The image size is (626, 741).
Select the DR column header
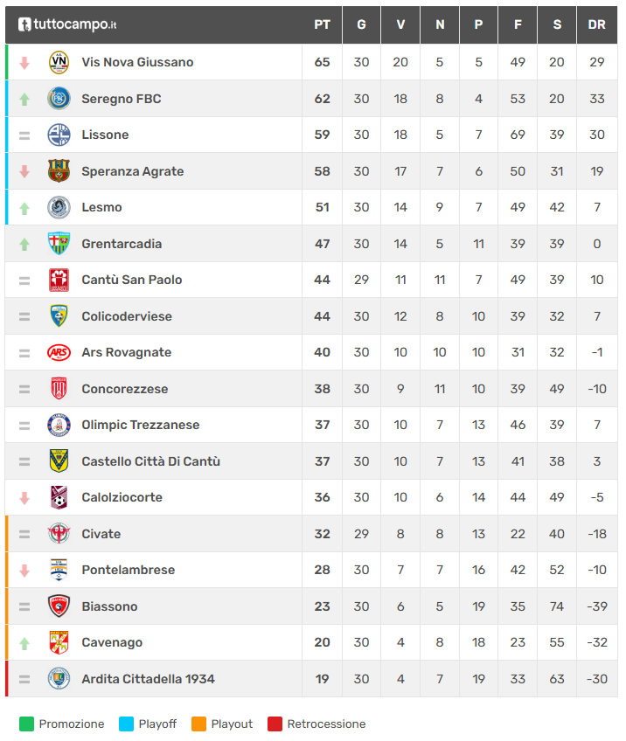pos(597,24)
